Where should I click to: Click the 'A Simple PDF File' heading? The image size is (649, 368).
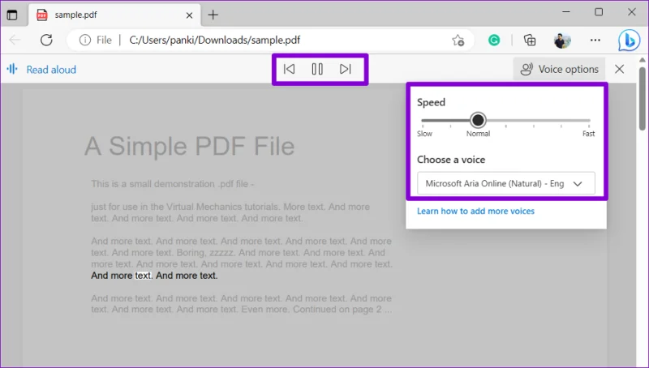[190, 146]
